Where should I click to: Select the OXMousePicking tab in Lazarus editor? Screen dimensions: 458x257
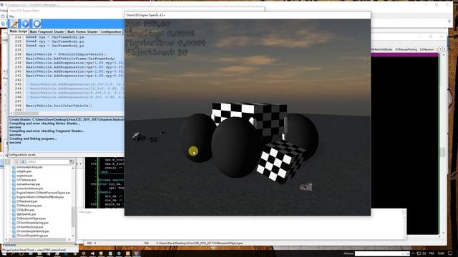tap(406, 49)
